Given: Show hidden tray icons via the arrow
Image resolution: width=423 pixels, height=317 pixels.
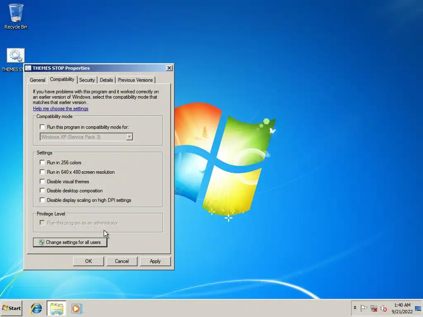Looking at the screenshot, I should point(355,308).
